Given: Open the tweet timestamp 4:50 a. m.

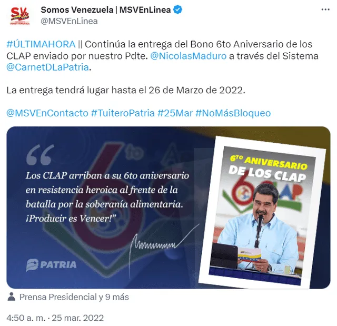Looking at the screenshot, I should click(26, 318).
